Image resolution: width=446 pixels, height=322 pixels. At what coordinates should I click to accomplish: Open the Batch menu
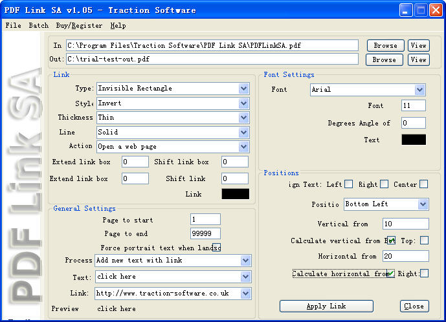pyautogui.click(x=38, y=26)
